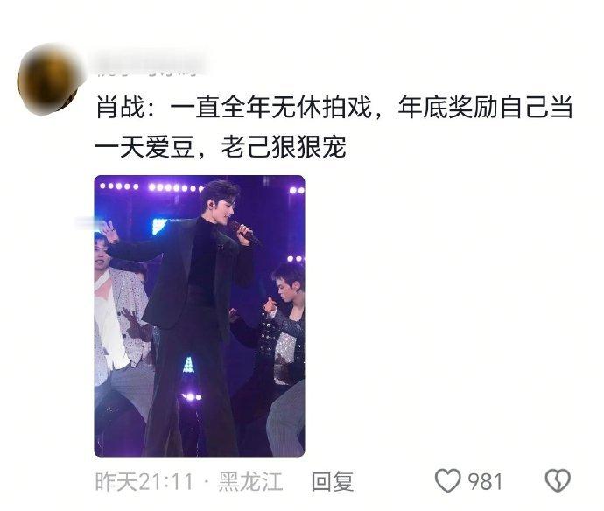Image resolution: width=604 pixels, height=511 pixels.
Task: Click the words 一天爱豆 in the comment
Action: coord(144,147)
